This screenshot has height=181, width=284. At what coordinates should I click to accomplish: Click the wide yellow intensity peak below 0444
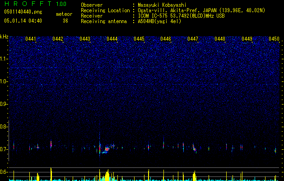pyautogui.click(x=107, y=176)
